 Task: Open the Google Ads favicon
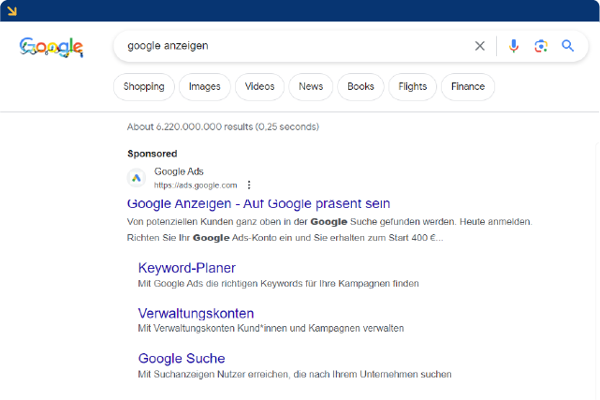click(x=137, y=178)
